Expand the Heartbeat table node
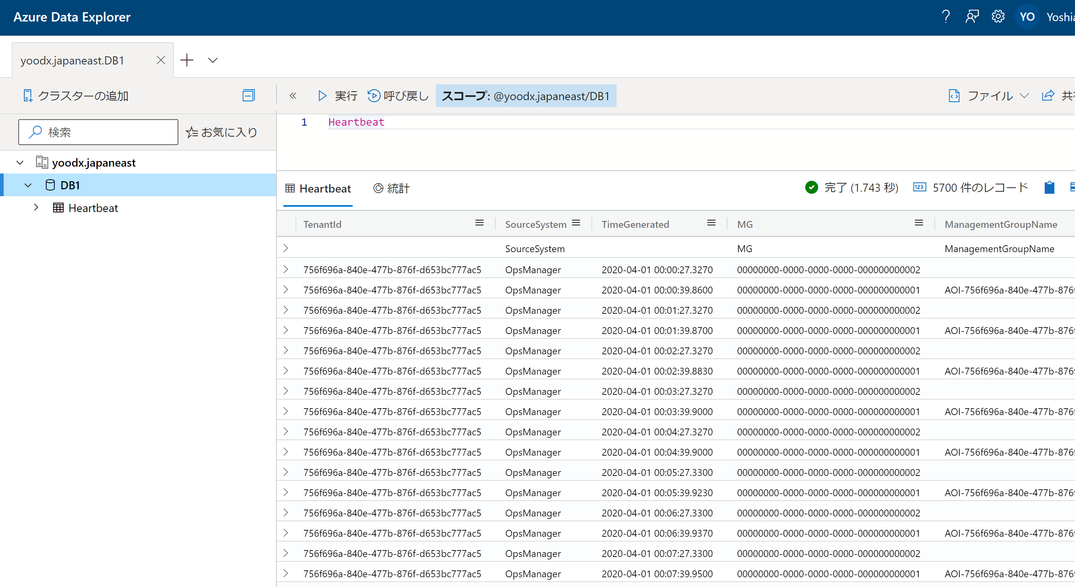 point(36,207)
